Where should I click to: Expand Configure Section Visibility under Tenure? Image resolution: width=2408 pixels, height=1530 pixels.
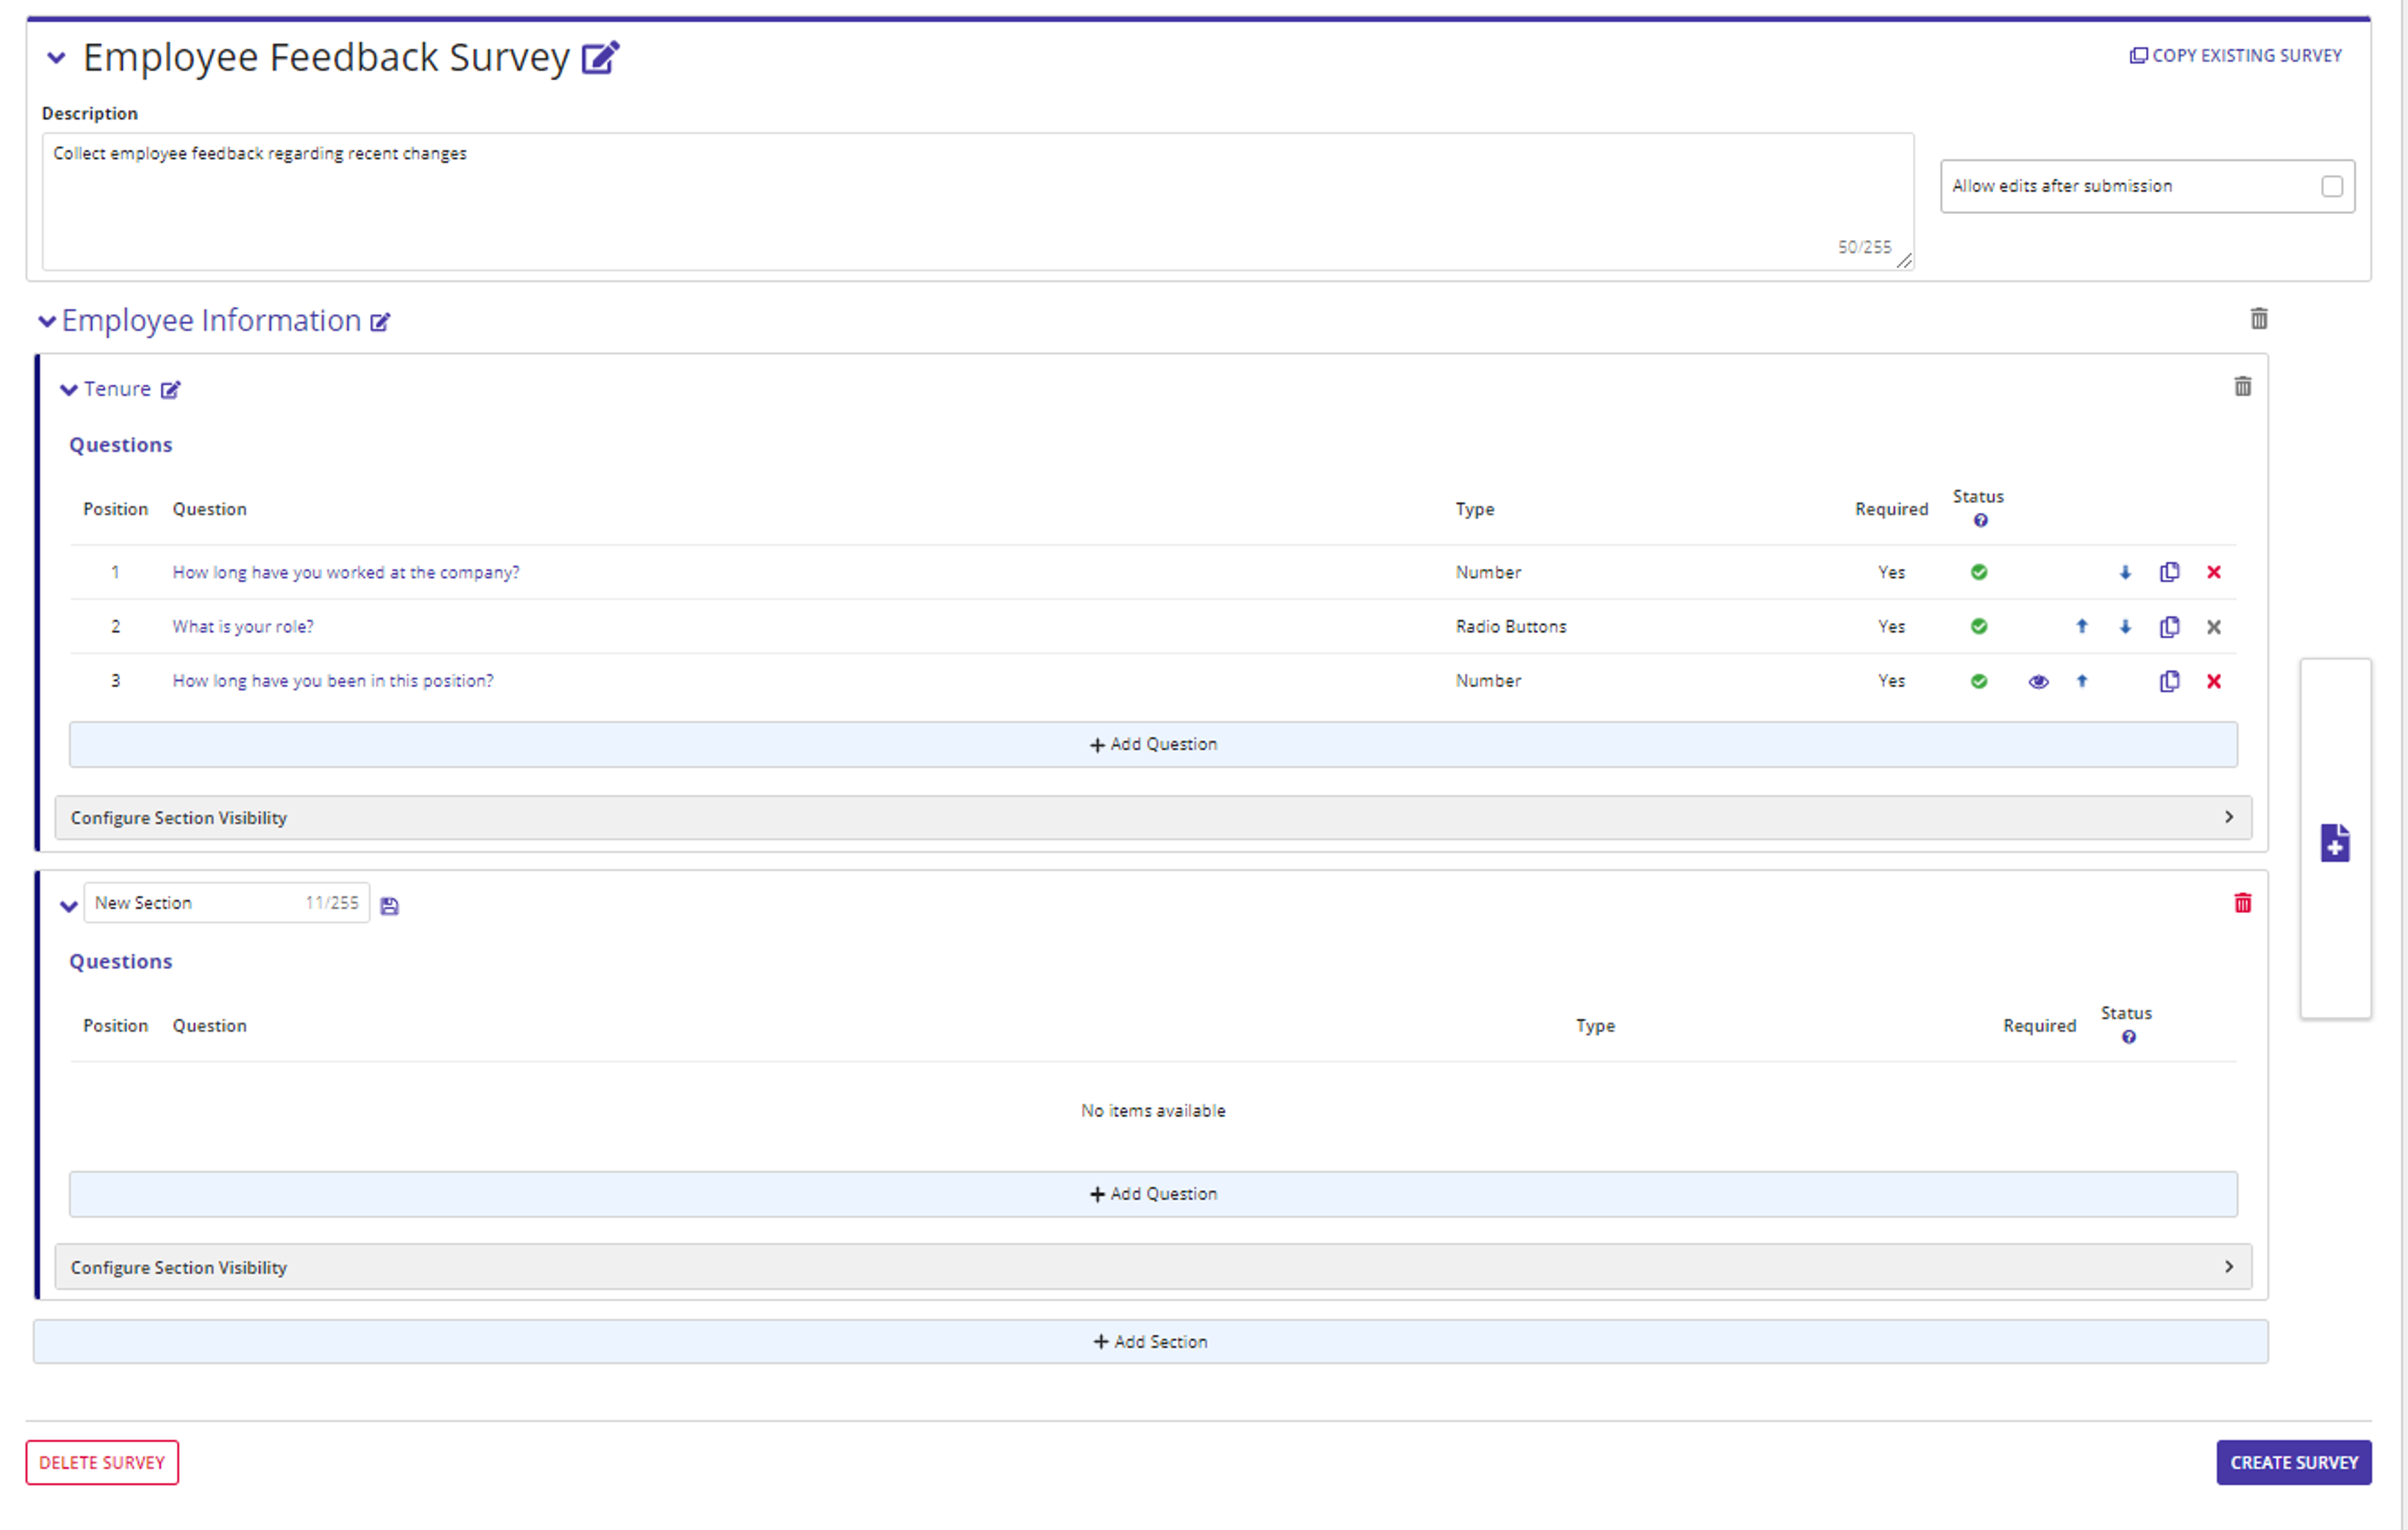pyautogui.click(x=1153, y=818)
